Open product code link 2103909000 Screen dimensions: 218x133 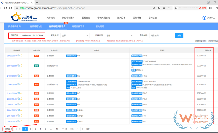12,93
